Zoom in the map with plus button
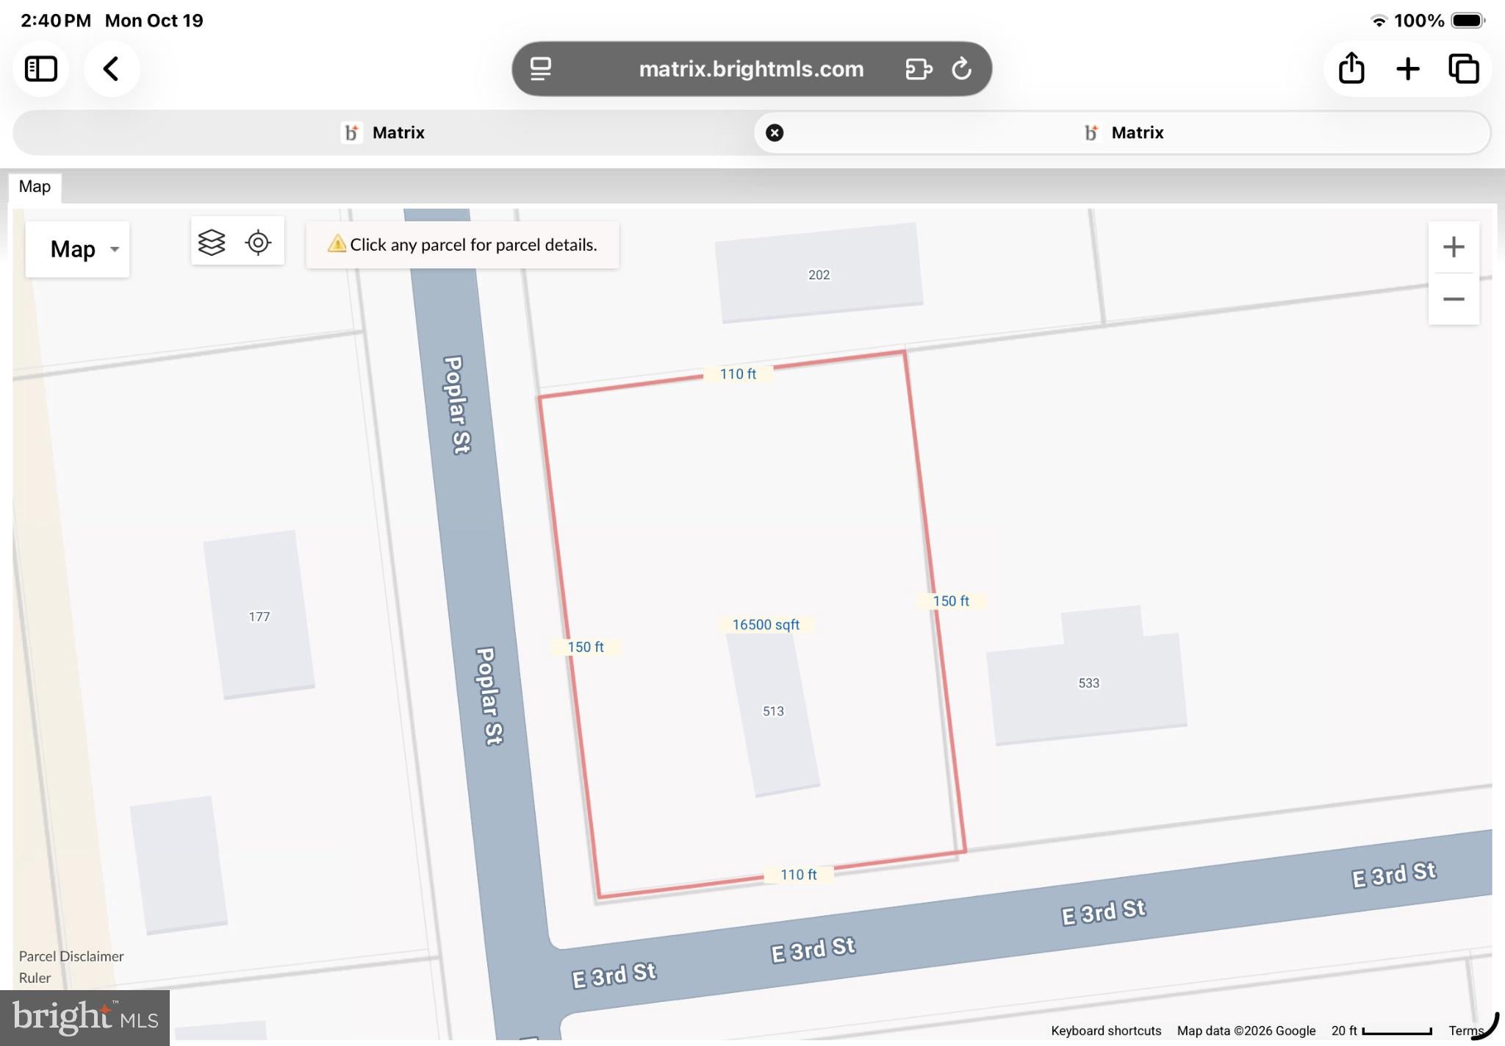 tap(1454, 247)
